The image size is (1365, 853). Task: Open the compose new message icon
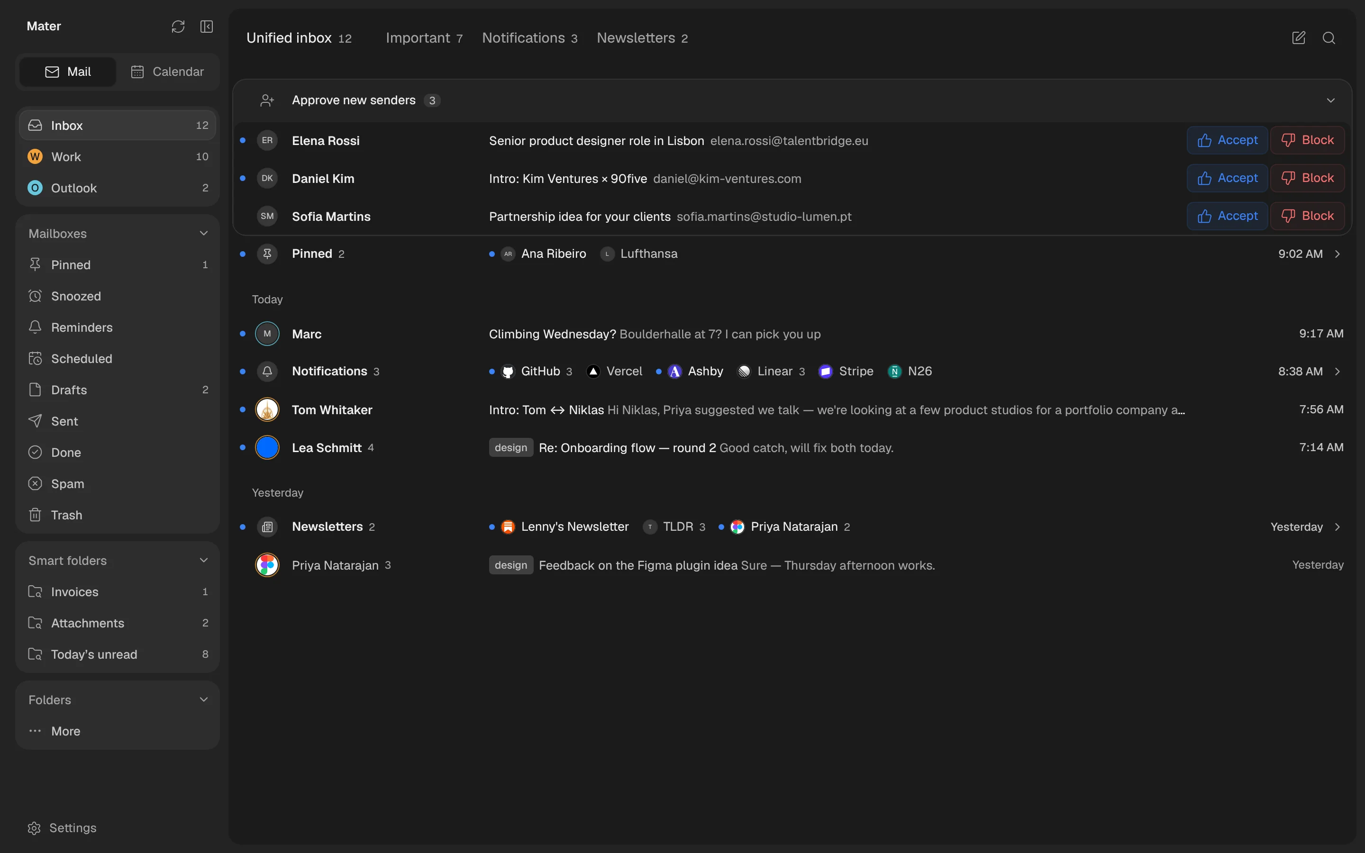click(x=1299, y=38)
